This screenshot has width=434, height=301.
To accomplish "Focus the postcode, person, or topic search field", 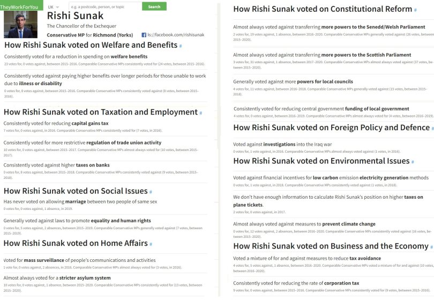I will [104, 7].
